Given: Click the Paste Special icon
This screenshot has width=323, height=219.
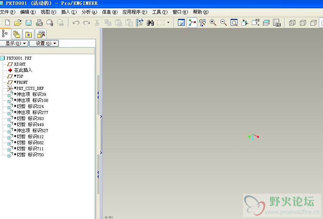Looking at the screenshot, I should [129, 23].
